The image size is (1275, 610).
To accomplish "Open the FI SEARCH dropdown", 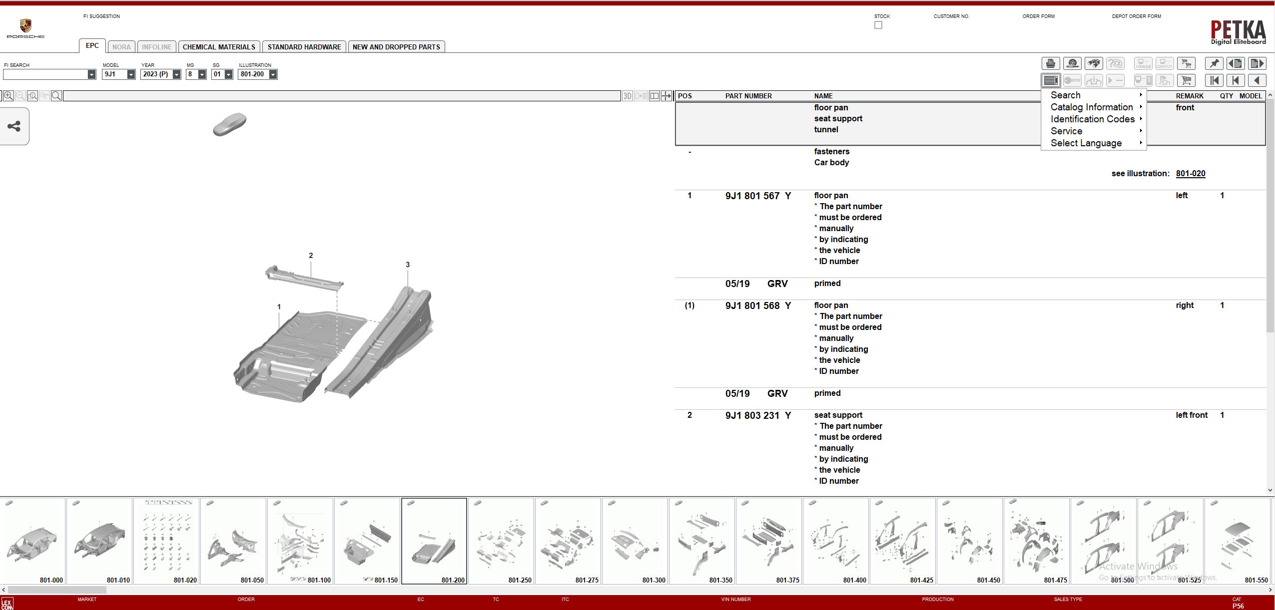I will 91,74.
